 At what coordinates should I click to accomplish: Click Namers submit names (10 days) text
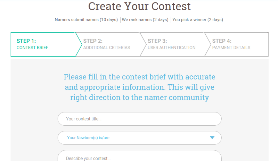[86, 20]
